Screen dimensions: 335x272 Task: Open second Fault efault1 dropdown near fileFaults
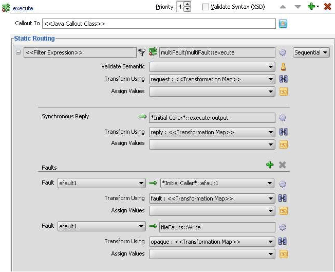pos(102,226)
